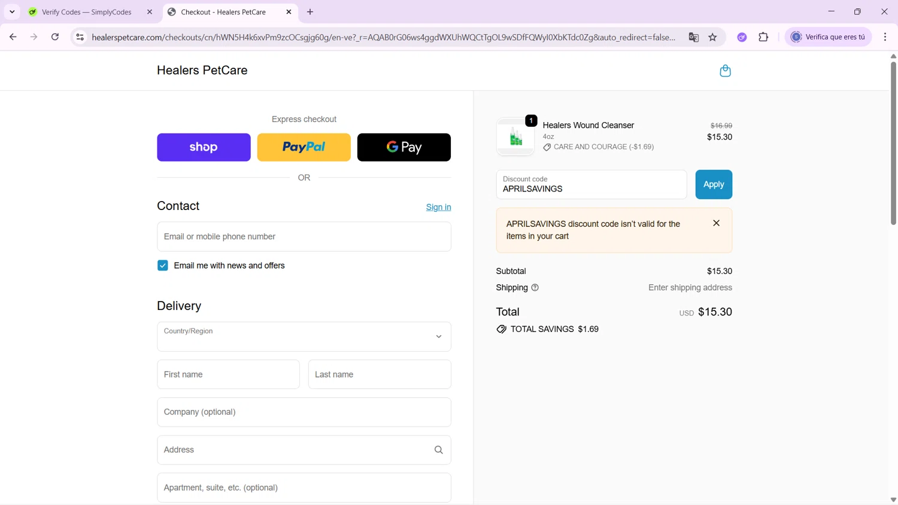
Task: Click the purple extension icon in toolbar
Action: click(742, 37)
